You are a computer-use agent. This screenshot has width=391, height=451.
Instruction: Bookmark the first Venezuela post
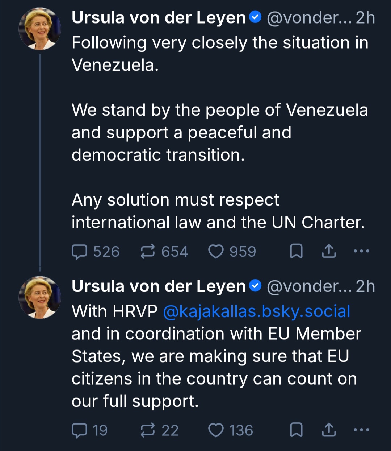tap(297, 251)
